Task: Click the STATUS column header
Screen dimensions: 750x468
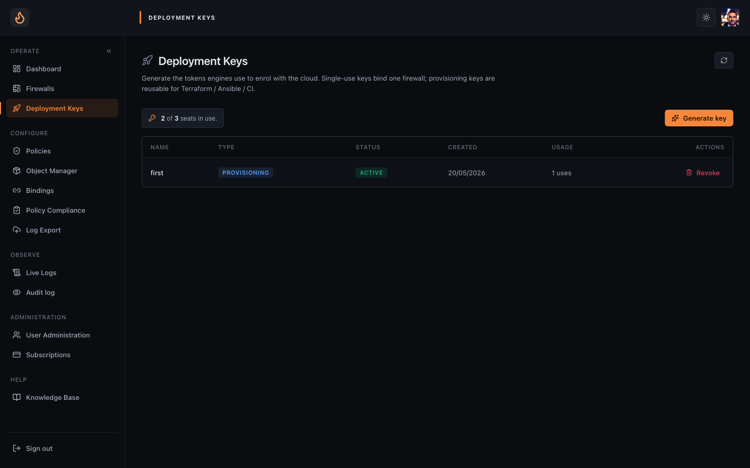Action: [368, 147]
